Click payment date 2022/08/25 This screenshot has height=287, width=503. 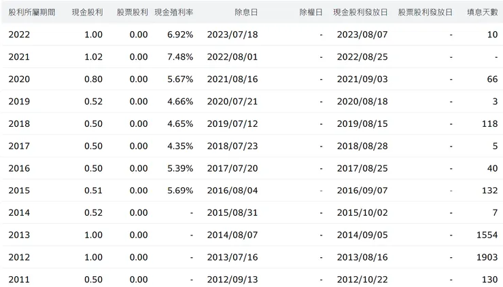(x=362, y=57)
